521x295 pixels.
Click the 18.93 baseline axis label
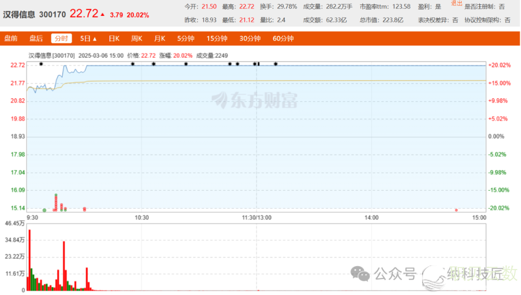18,136
